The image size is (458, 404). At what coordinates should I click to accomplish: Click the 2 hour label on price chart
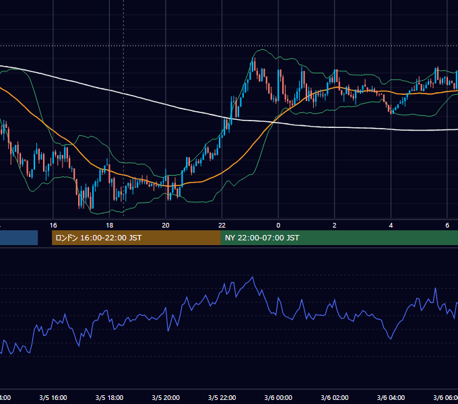(x=335, y=226)
